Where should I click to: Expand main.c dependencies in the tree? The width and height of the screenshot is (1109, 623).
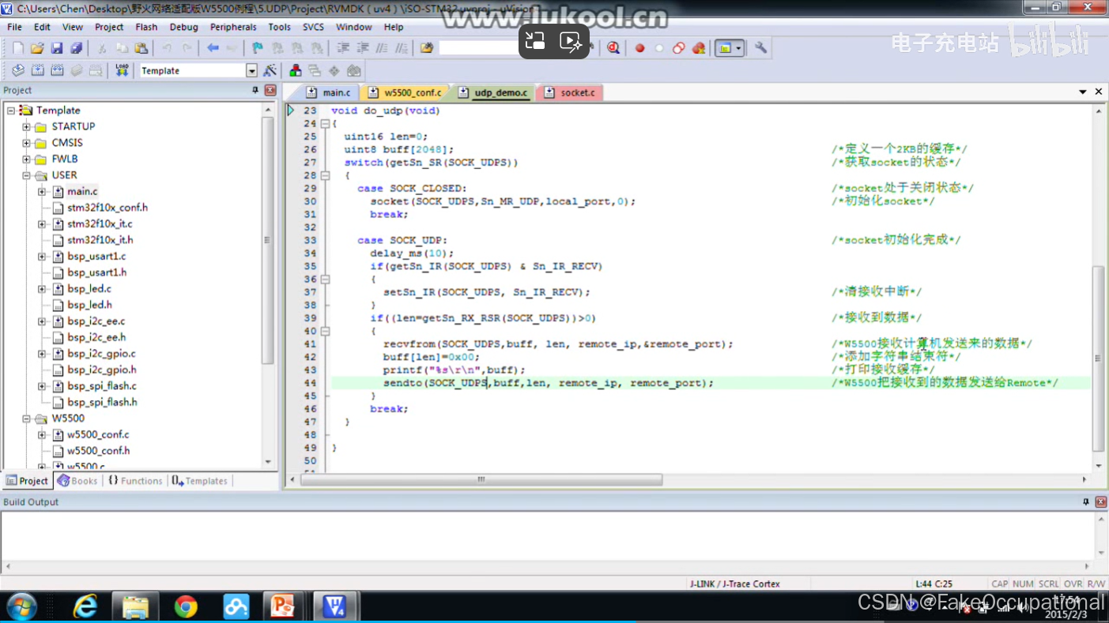pyautogui.click(x=42, y=192)
